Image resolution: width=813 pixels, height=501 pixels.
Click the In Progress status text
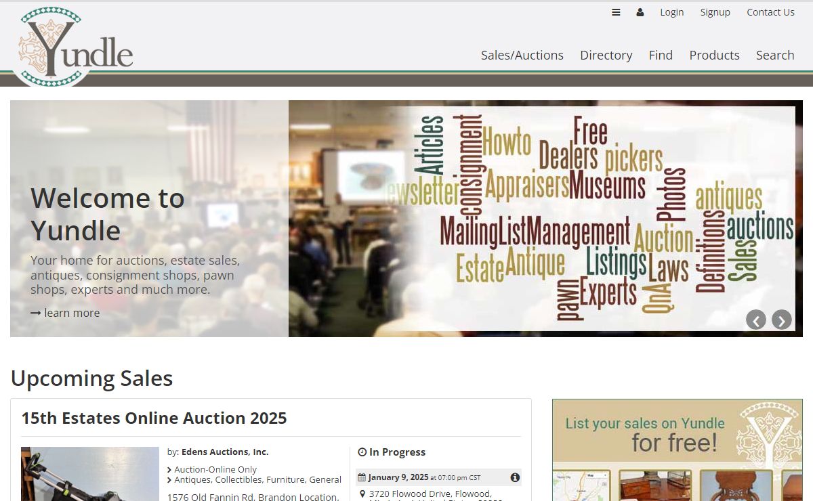click(397, 452)
